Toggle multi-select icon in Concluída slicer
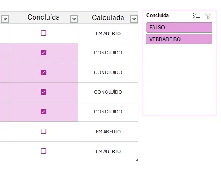 pyautogui.click(x=196, y=16)
